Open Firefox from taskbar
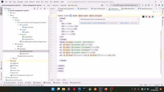Image resolution: width=164 pixels, height=92 pixels. (x=106, y=89)
